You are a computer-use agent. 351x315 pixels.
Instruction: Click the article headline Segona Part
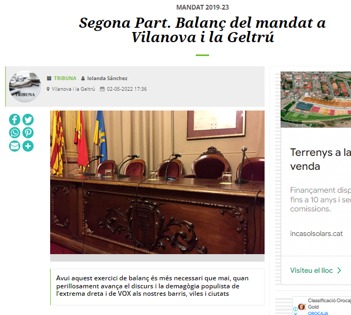point(202,30)
